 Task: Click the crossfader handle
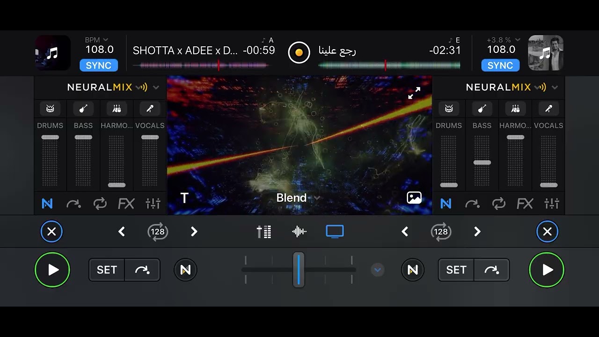pos(299,270)
